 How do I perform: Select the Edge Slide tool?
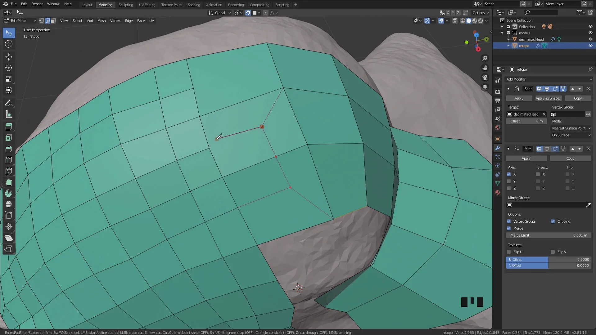[9, 216]
